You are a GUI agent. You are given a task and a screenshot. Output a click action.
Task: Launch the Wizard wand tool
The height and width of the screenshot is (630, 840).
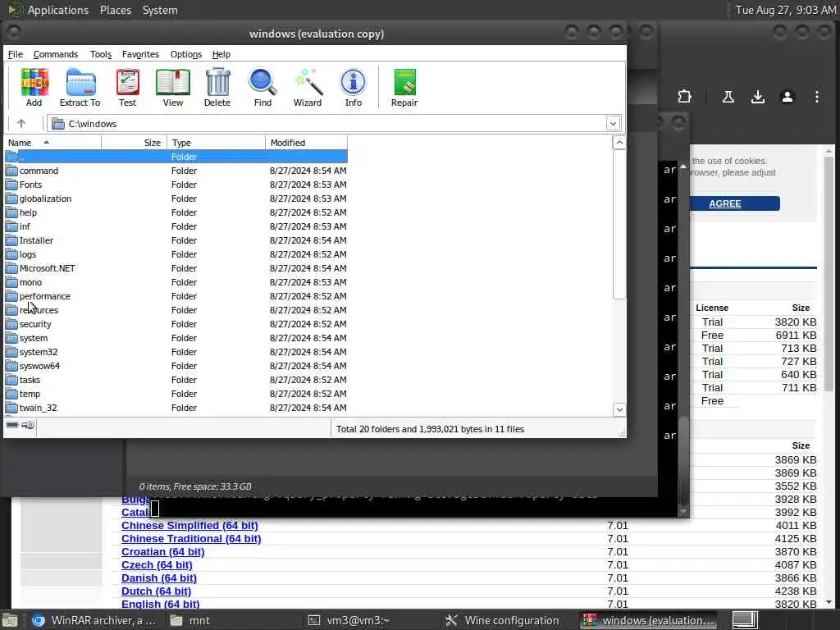[308, 87]
